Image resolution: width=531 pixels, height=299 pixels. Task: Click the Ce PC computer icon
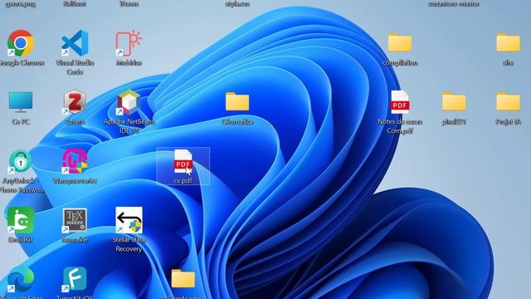(21, 102)
